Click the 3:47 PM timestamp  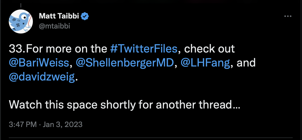(x=23, y=124)
